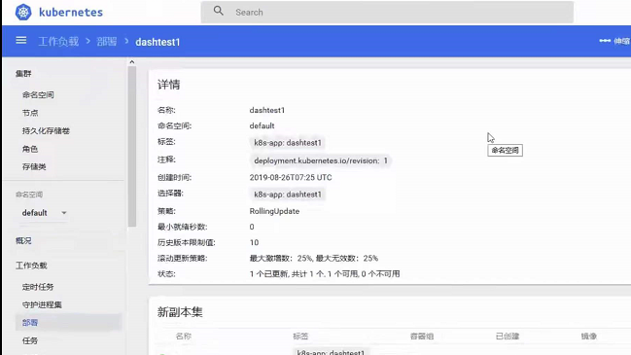Viewport: 631px width, 355px height.
Task: Open 工作负载 in sidebar
Action: point(31,266)
